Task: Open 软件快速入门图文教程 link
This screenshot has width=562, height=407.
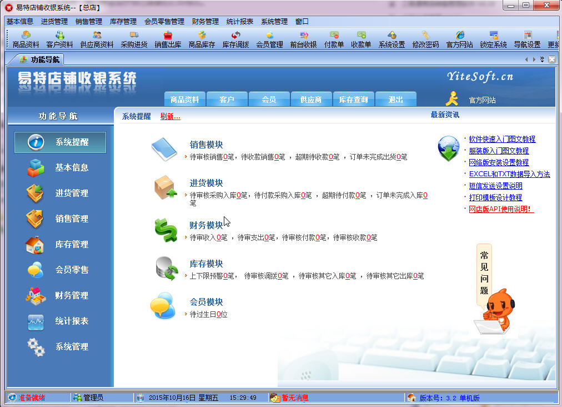Action: (502, 139)
